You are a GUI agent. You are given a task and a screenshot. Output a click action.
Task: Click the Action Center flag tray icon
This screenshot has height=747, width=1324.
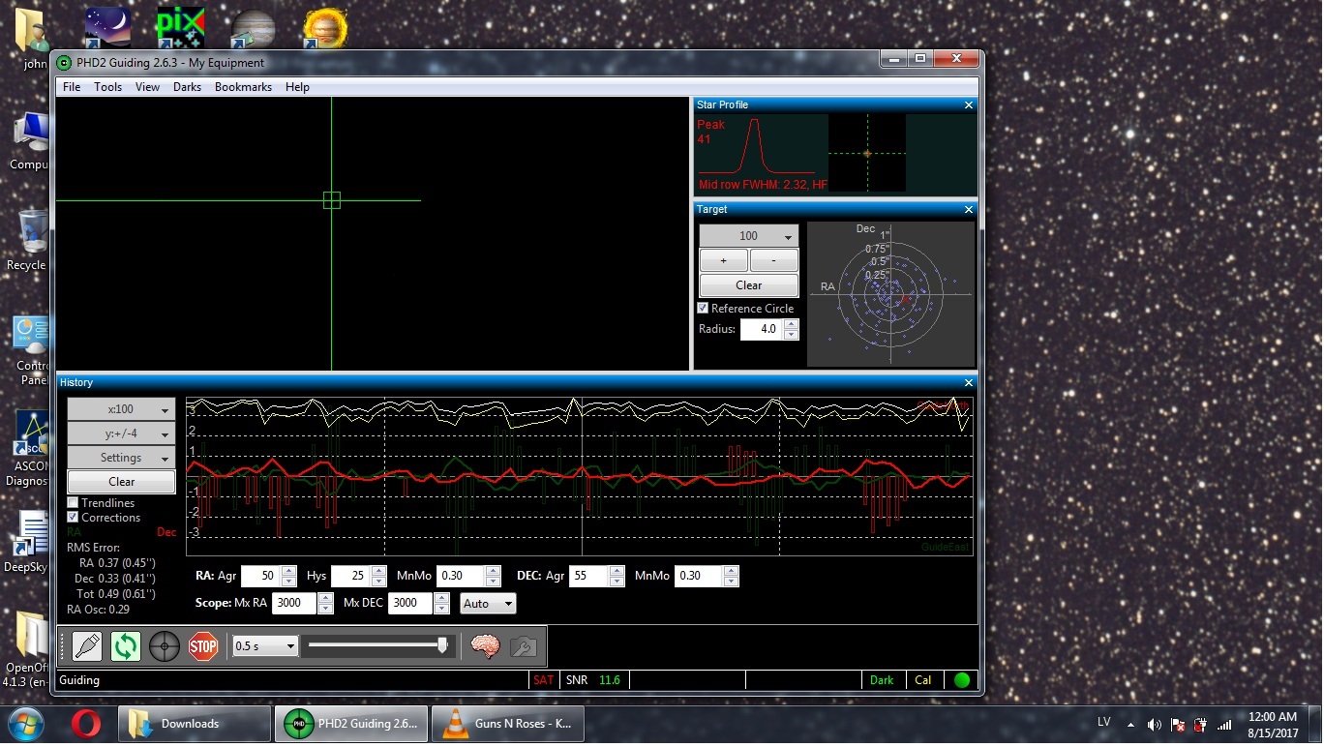[1178, 725]
